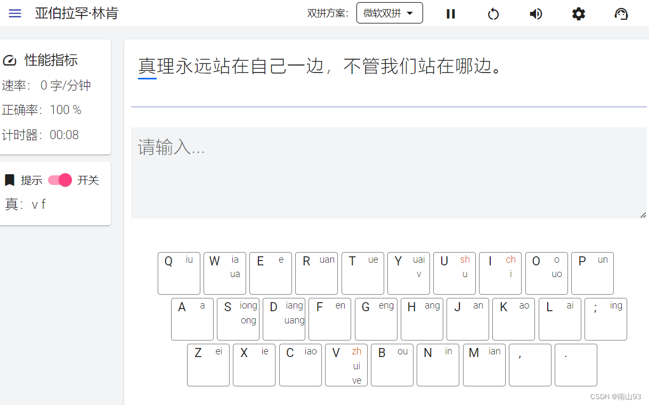Click the V key labeled zh

(x=346, y=365)
